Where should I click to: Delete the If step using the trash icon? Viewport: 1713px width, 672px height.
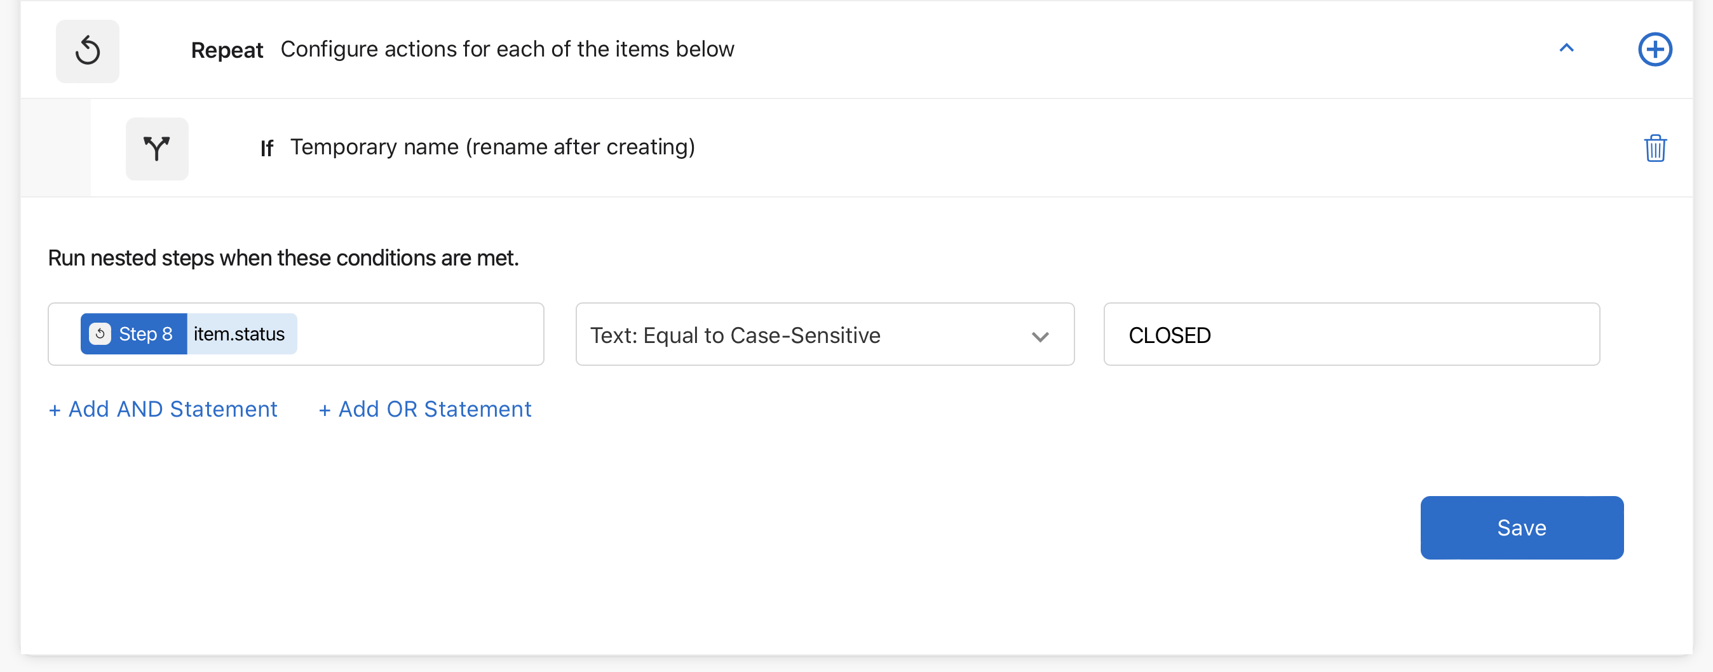pyautogui.click(x=1656, y=148)
